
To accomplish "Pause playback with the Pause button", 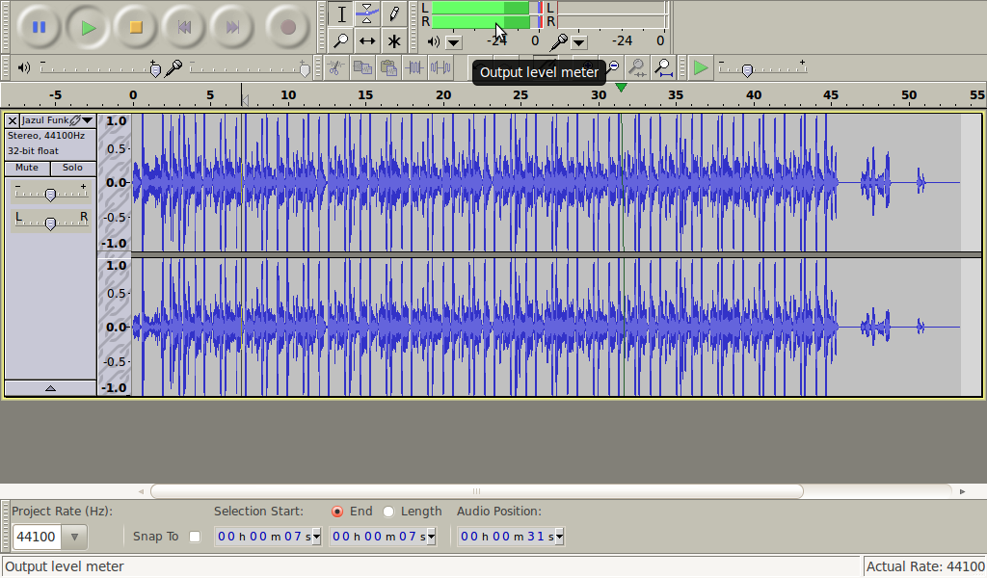I will 39,27.
